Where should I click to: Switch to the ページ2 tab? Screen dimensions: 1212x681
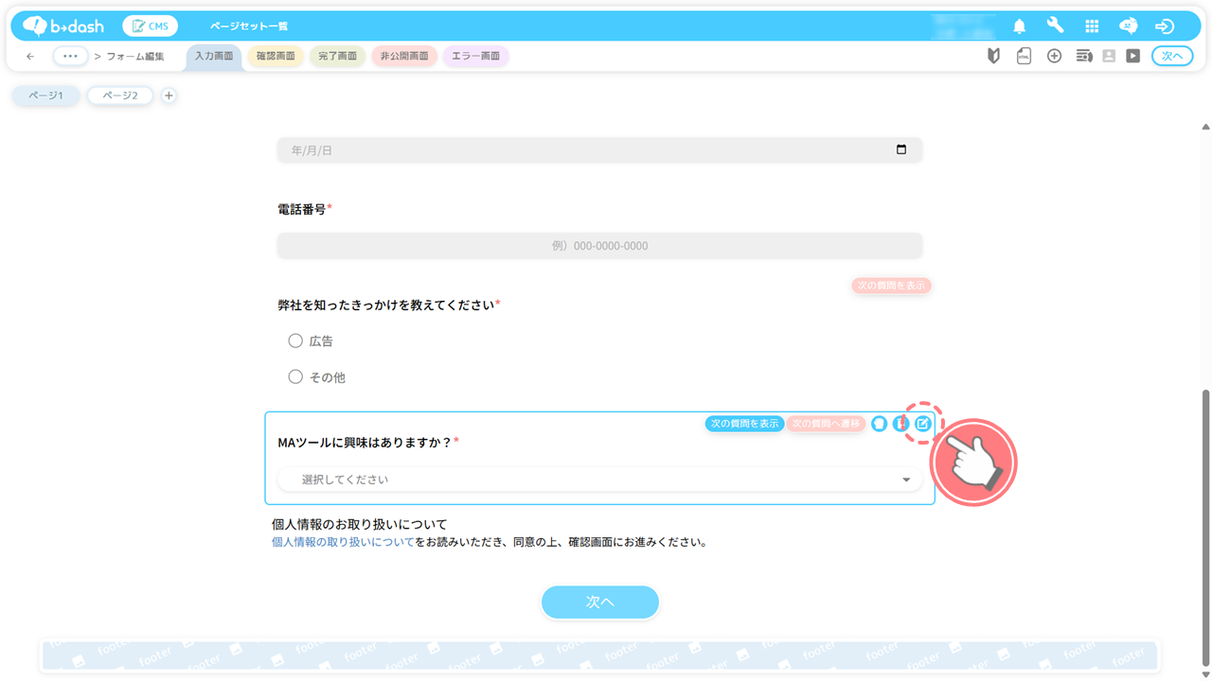(120, 96)
